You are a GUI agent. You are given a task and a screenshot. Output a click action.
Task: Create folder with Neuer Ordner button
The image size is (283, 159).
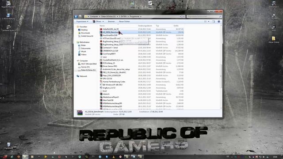click(x=124, y=22)
